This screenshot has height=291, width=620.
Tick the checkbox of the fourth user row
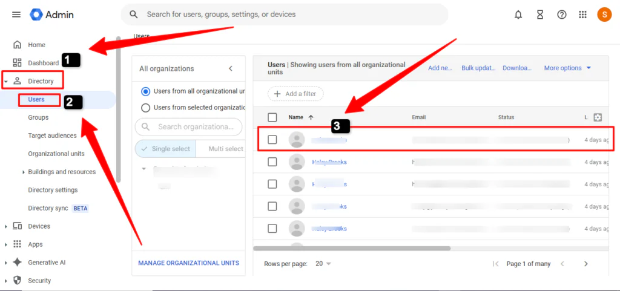pyautogui.click(x=272, y=206)
